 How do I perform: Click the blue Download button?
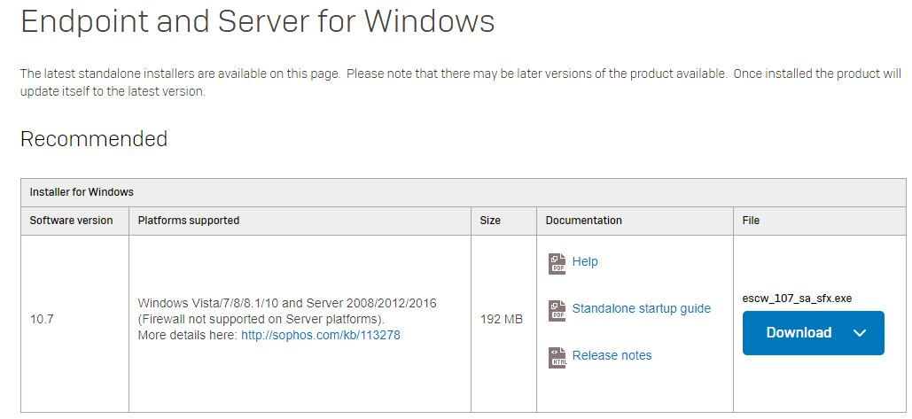pos(813,333)
